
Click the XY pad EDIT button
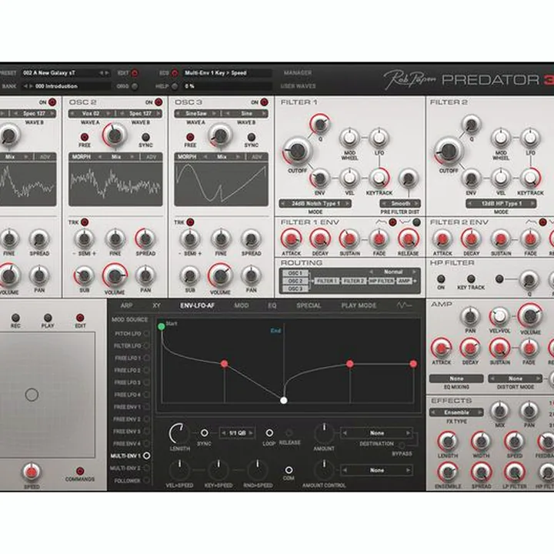pos(80,317)
